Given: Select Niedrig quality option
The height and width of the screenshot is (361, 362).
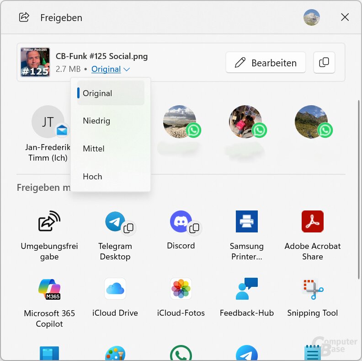Looking at the screenshot, I should point(111,121).
